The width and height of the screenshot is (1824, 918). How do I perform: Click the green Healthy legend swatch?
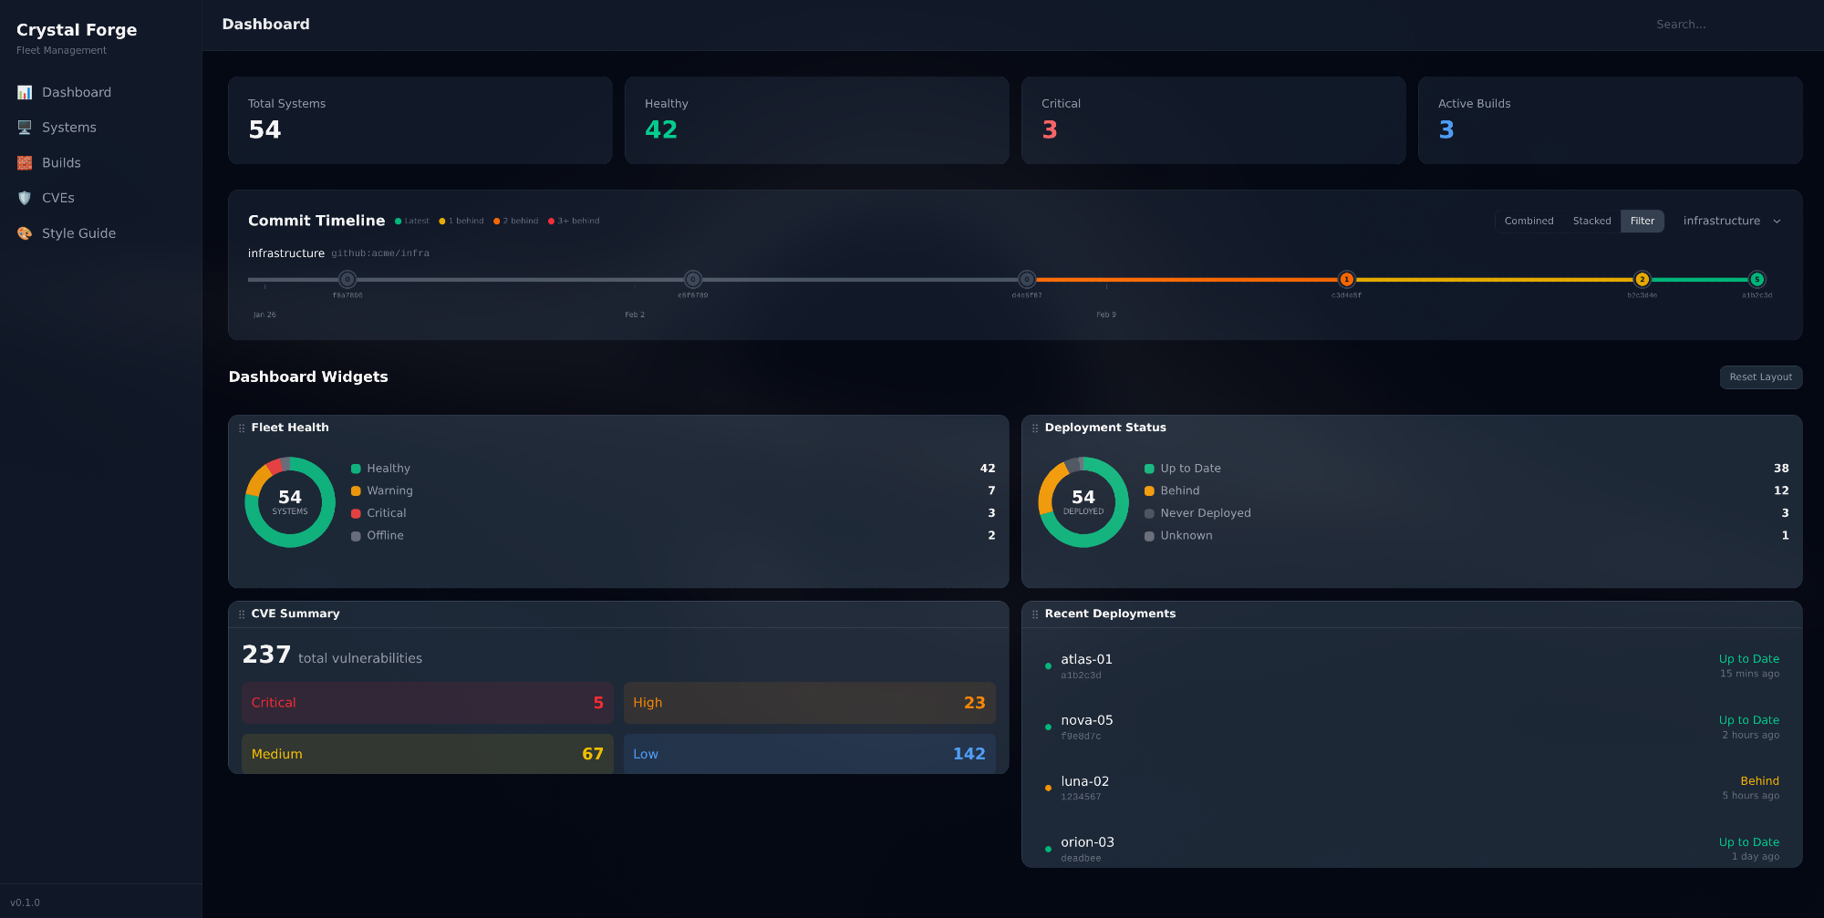[356, 469]
